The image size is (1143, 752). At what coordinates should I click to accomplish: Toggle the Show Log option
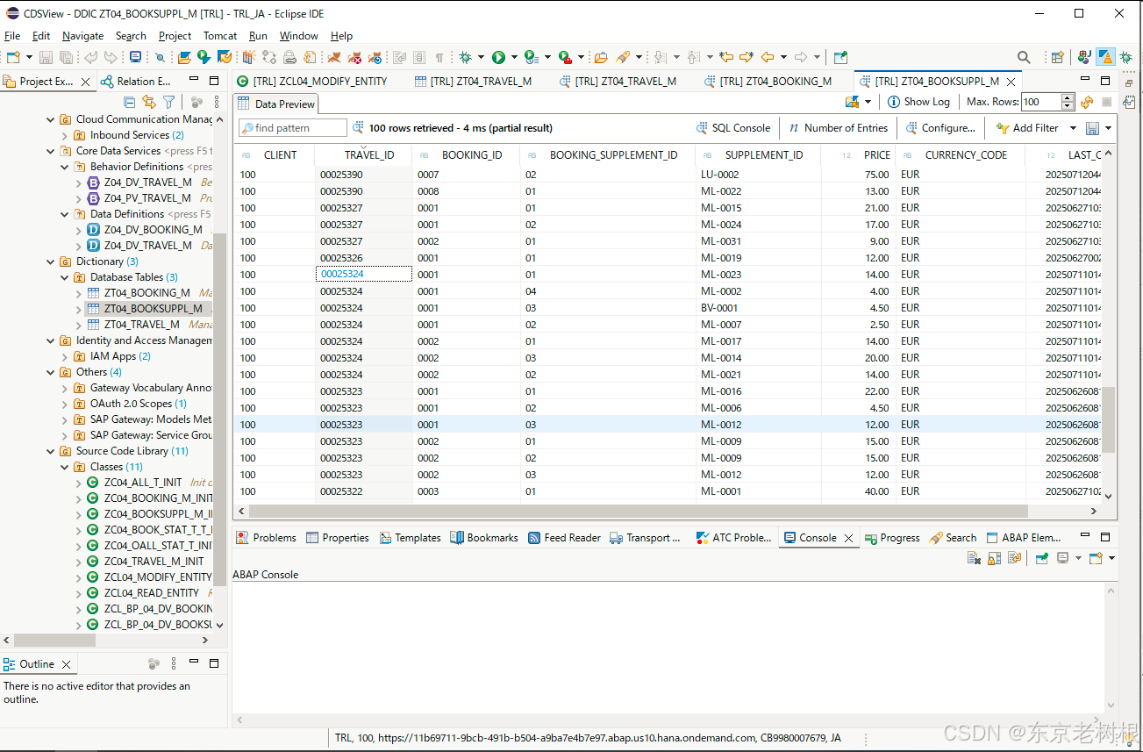(x=918, y=102)
